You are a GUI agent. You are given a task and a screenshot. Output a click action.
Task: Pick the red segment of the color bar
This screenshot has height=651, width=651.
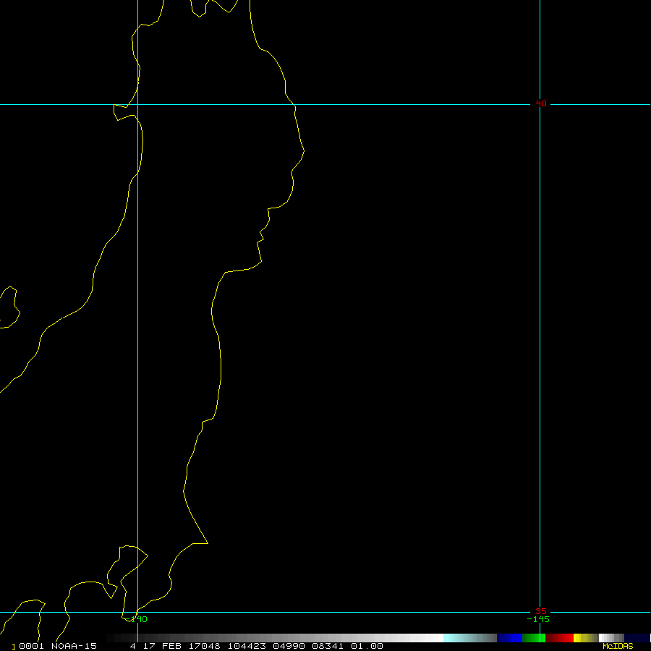[x=559, y=638]
